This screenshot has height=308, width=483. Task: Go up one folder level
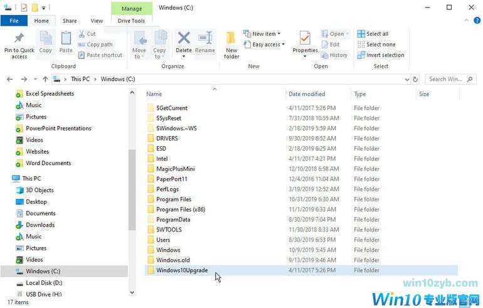(x=45, y=79)
